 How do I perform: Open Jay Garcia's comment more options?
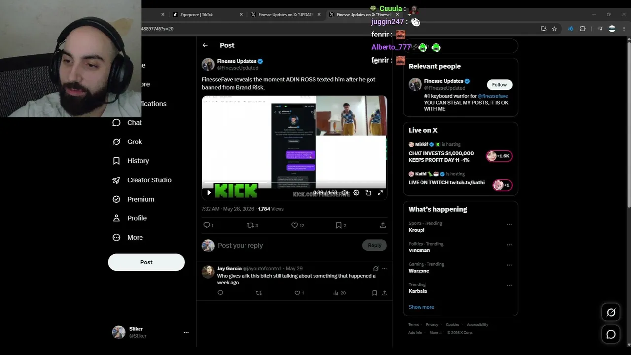point(385,269)
